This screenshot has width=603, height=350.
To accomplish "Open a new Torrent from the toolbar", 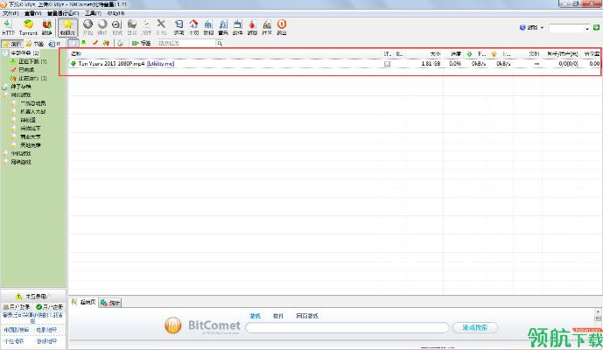I will pos(27,26).
